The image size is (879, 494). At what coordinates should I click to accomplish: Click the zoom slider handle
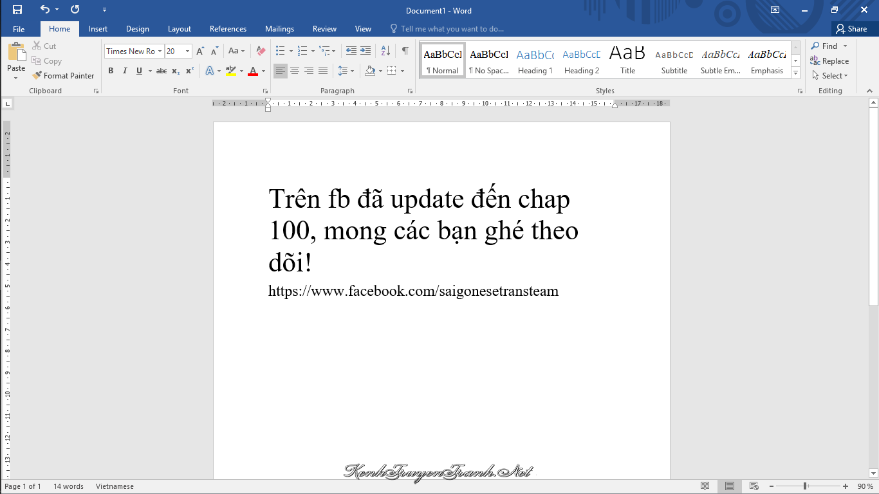(805, 486)
